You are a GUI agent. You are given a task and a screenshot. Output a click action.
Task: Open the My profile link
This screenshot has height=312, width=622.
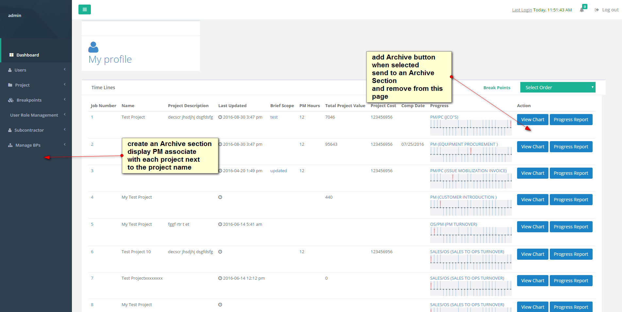(x=110, y=59)
